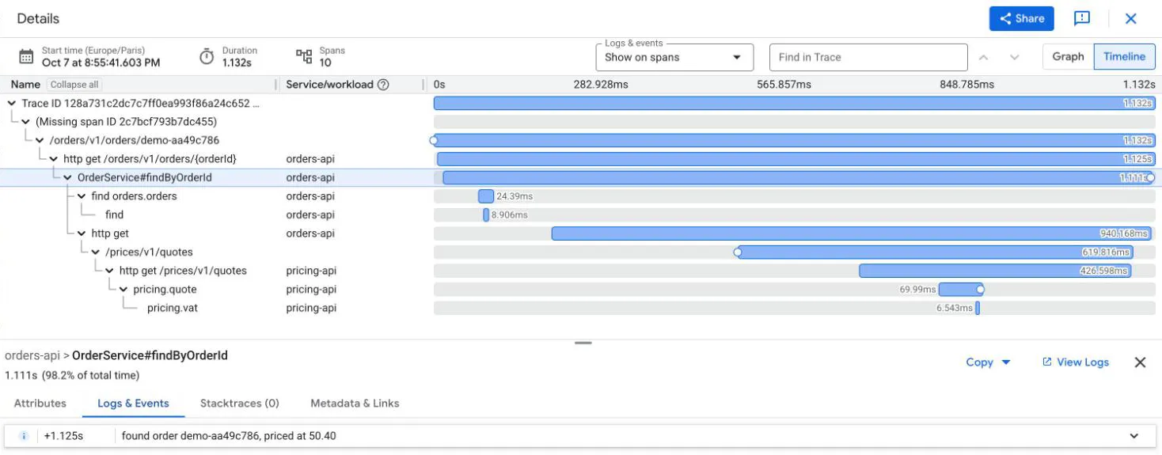Open the Logs & events dropdown
1162x455 pixels.
(673, 57)
